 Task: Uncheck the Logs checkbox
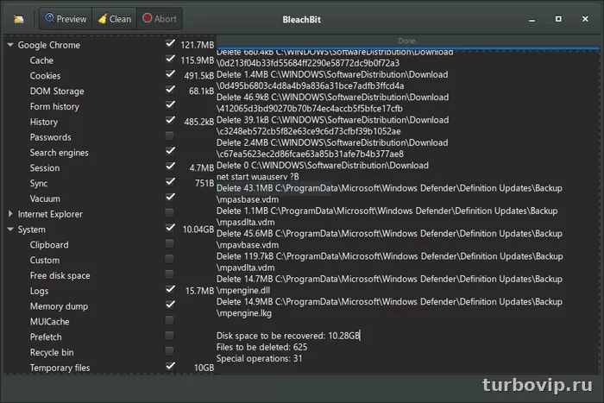pyautogui.click(x=169, y=289)
